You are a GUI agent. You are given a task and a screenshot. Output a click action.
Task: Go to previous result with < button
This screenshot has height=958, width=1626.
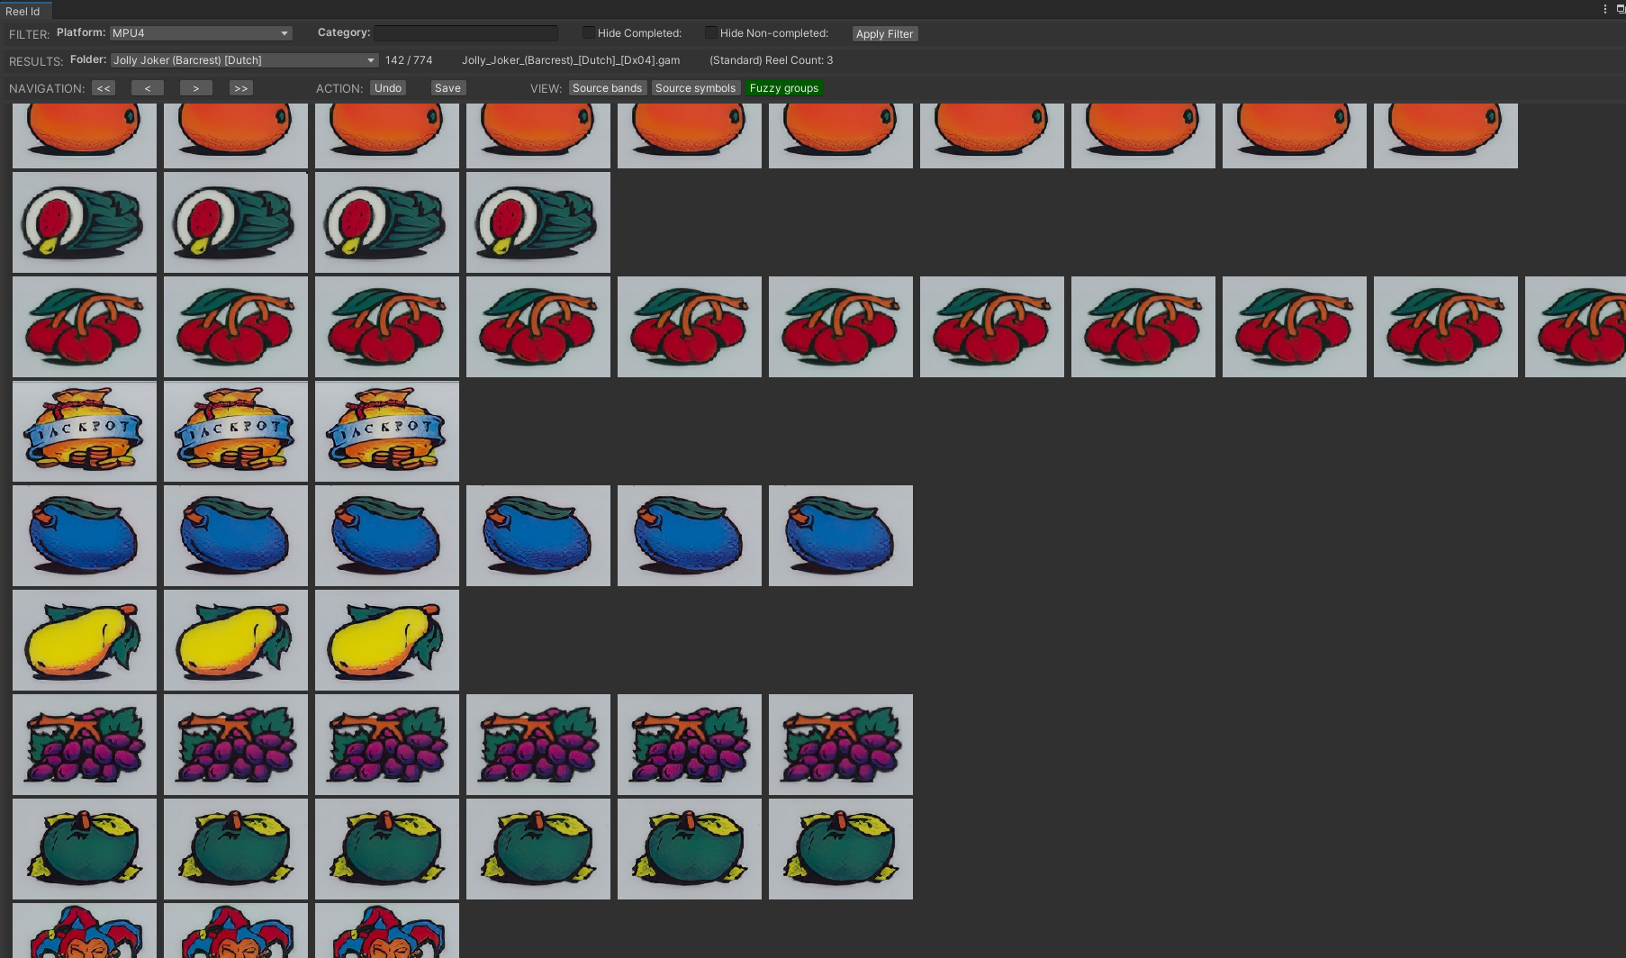147,88
